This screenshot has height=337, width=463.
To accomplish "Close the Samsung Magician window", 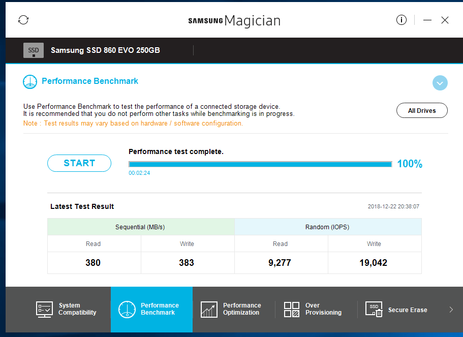I will 445,20.
